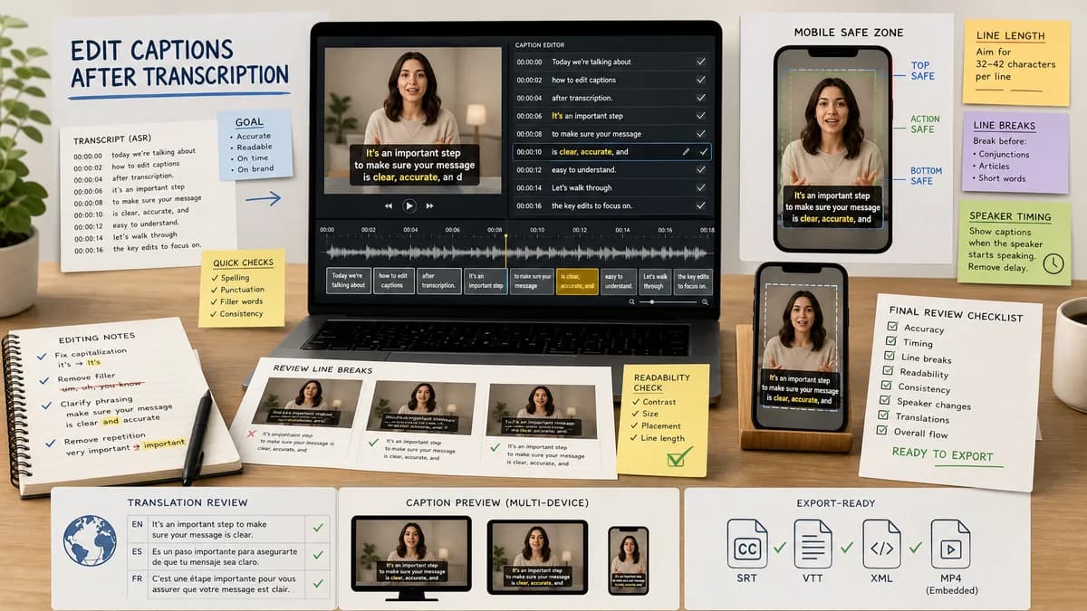This screenshot has height=611, width=1087.
Task: Click the desktop monitor in Caption Preview
Action: click(x=411, y=557)
